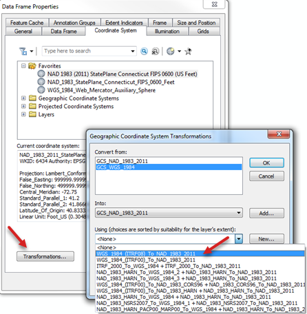
Task: Expand Projected Coordinate Systems folder
Action: (23, 106)
